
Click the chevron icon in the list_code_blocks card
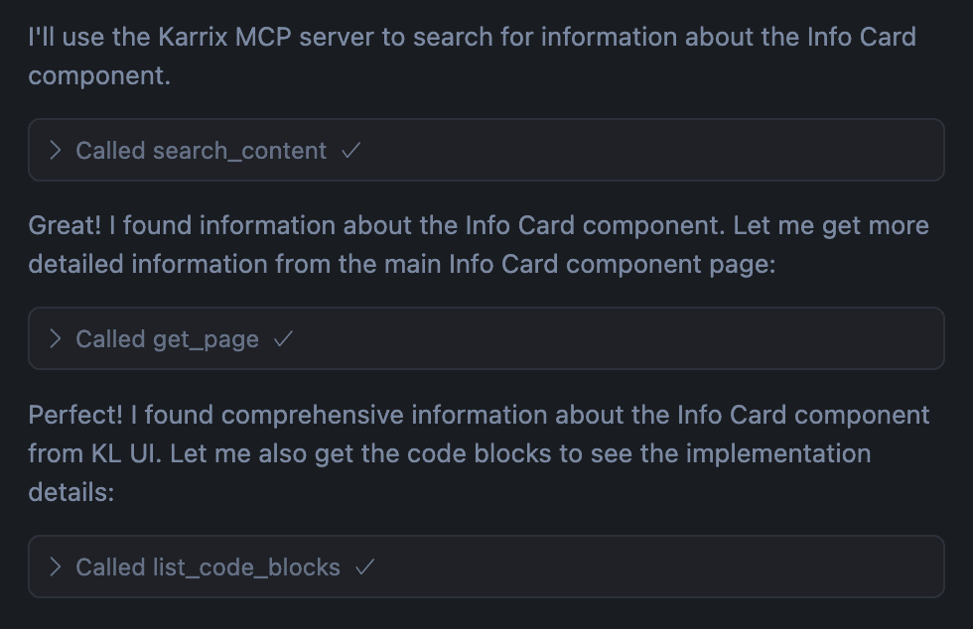point(57,567)
